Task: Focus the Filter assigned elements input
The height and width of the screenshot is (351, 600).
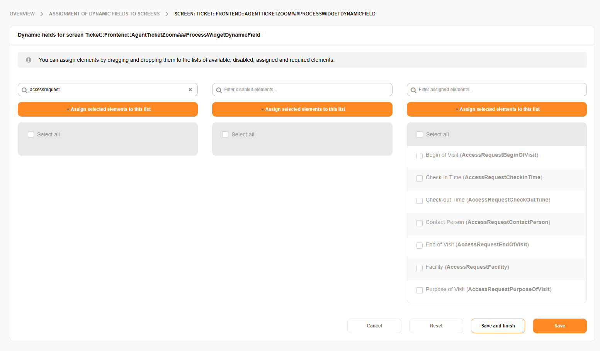Action: pyautogui.click(x=500, y=90)
